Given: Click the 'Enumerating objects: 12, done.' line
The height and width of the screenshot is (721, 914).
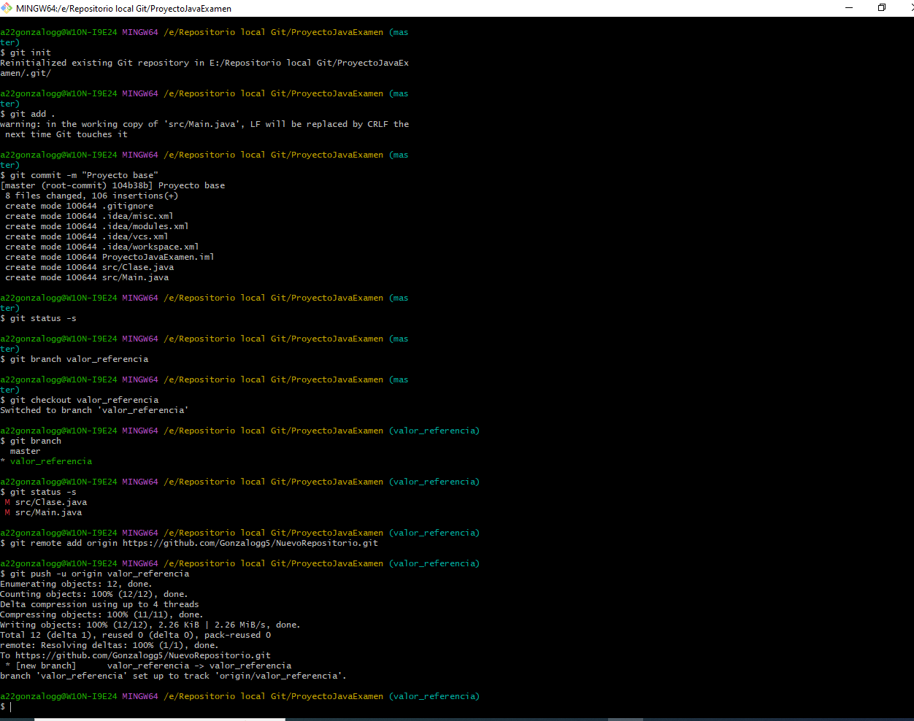Looking at the screenshot, I should point(76,584).
